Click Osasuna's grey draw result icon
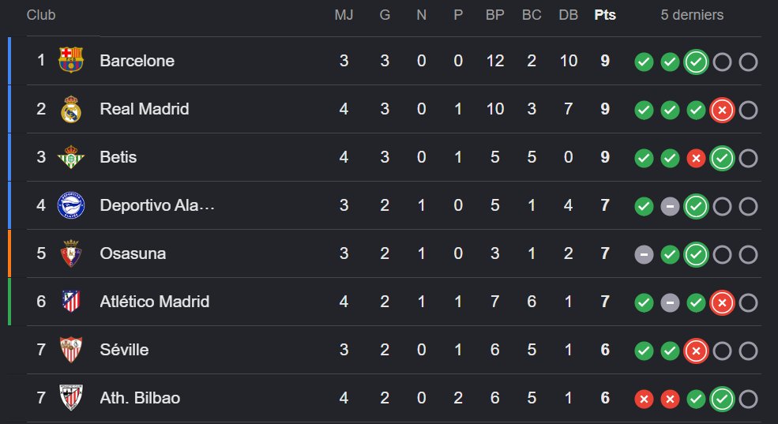The width and height of the screenshot is (778, 424). (644, 254)
